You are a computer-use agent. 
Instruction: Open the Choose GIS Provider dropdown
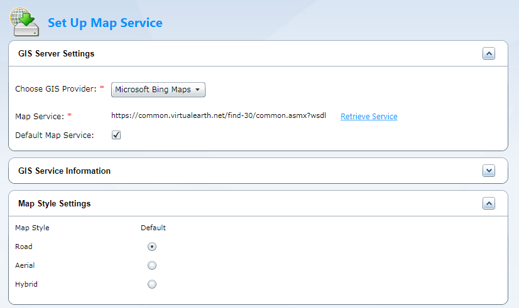158,90
